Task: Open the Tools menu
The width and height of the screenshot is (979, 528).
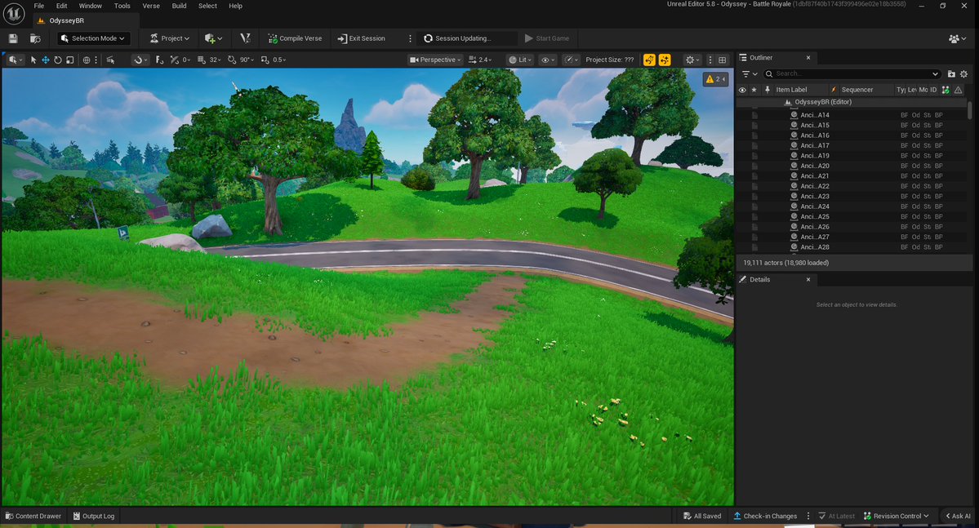Action: [x=122, y=6]
